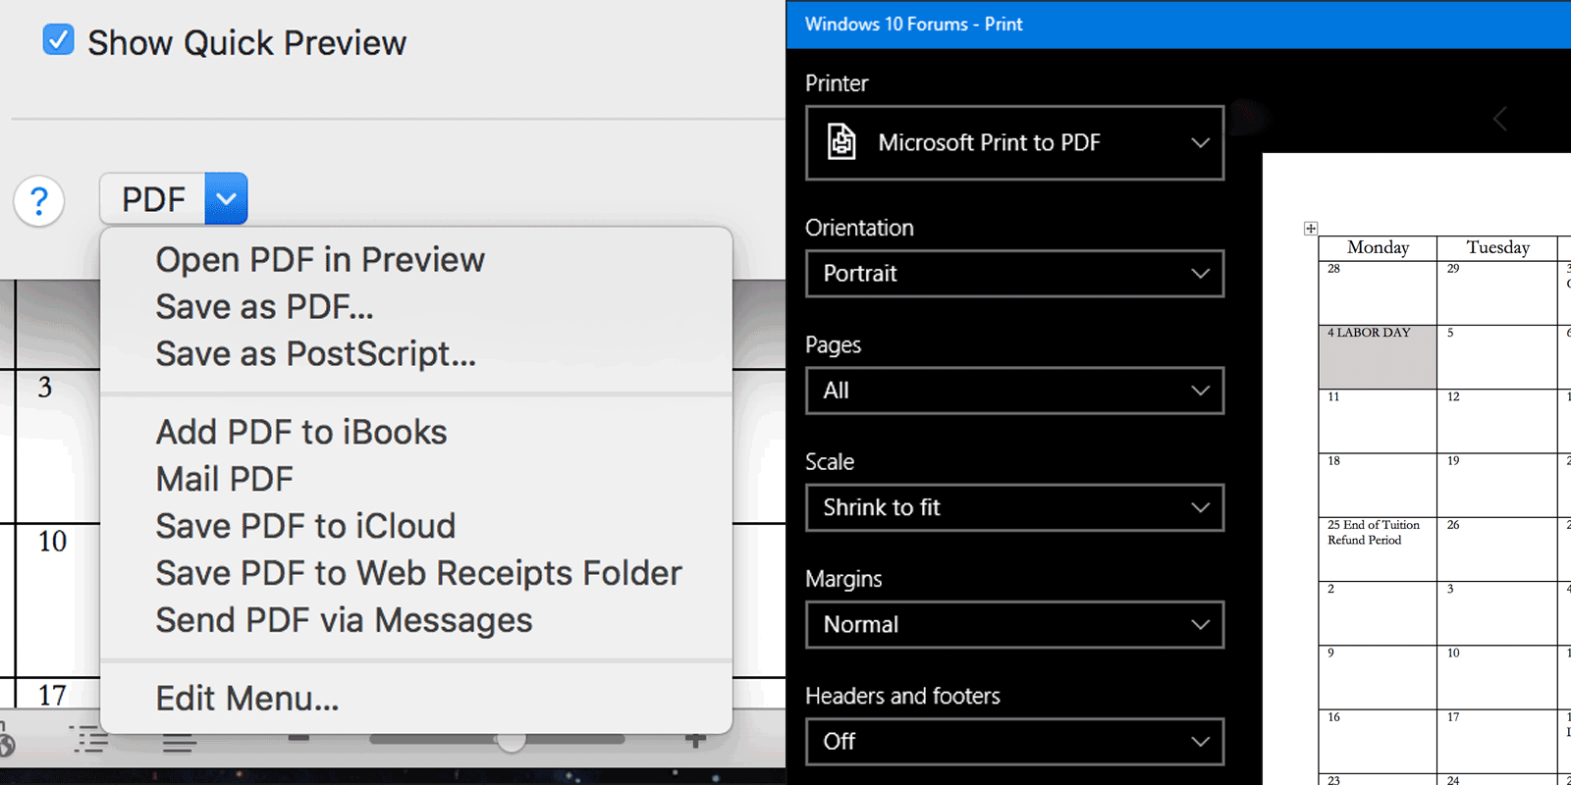Click the calendar cell dated 26 in preview
The image size is (1571, 785).
coord(1497,549)
